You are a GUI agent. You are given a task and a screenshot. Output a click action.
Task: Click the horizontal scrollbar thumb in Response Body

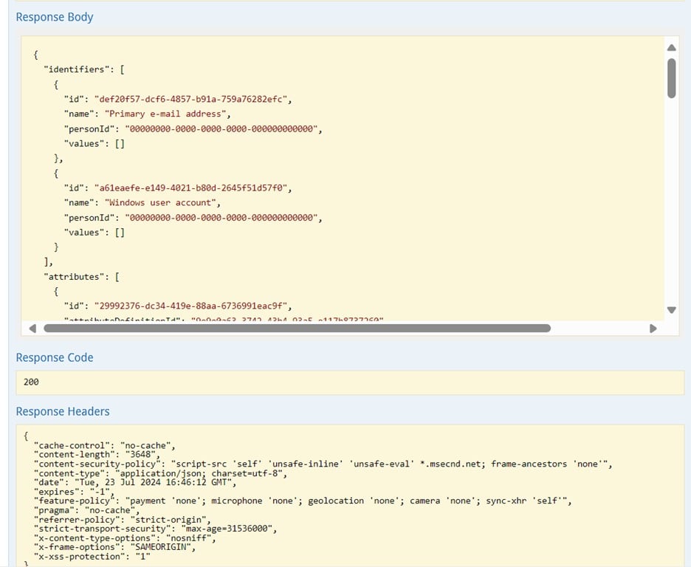[x=295, y=329]
